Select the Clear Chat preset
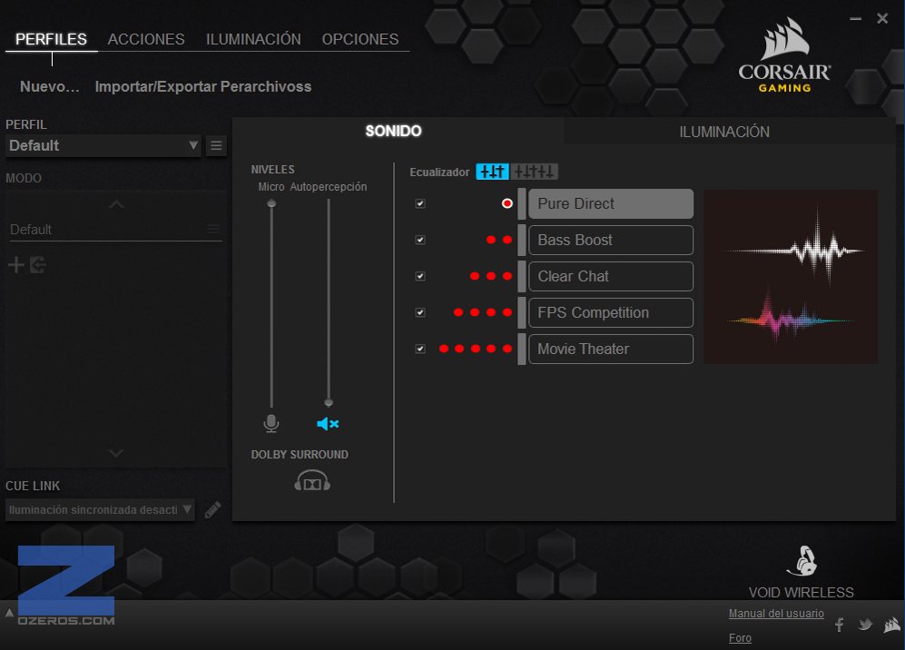Screen dimensions: 905x650 coord(611,277)
